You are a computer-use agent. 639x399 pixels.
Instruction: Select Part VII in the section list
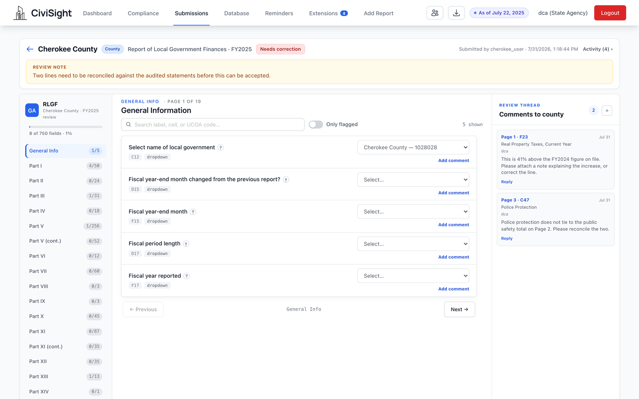(65, 271)
